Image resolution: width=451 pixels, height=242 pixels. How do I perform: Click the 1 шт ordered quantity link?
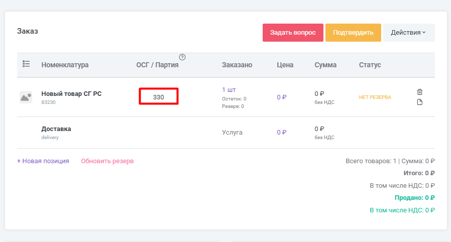point(229,89)
